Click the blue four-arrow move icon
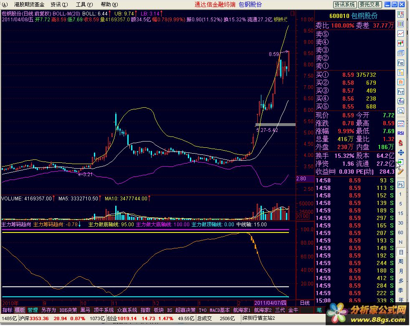Image resolution: width=410 pixels, height=326 pixels. point(400,152)
